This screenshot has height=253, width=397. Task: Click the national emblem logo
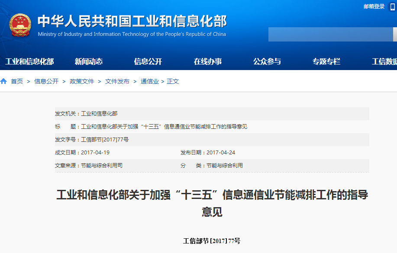click(x=20, y=25)
